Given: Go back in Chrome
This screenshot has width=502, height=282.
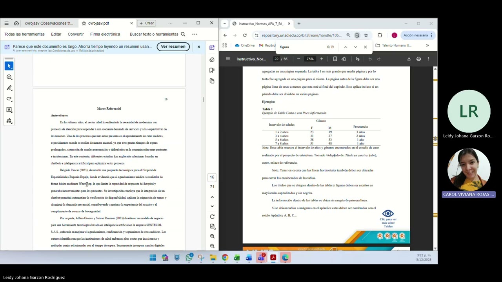Looking at the screenshot, I should point(225,35).
